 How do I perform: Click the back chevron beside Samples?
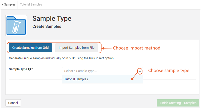[3, 4]
